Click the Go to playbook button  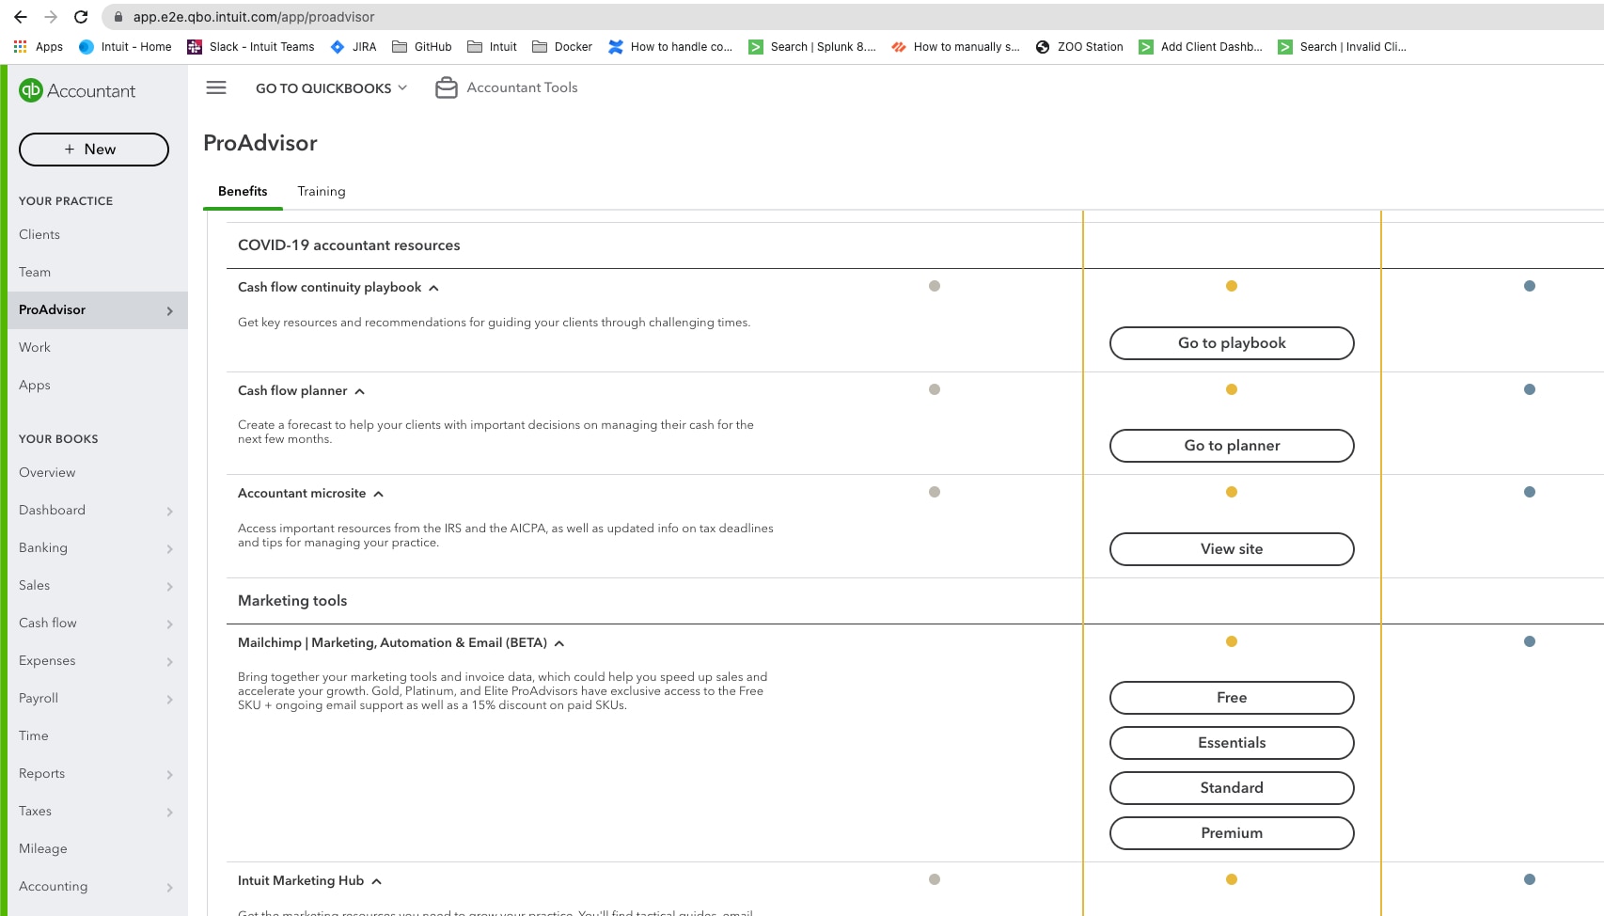pos(1232,343)
